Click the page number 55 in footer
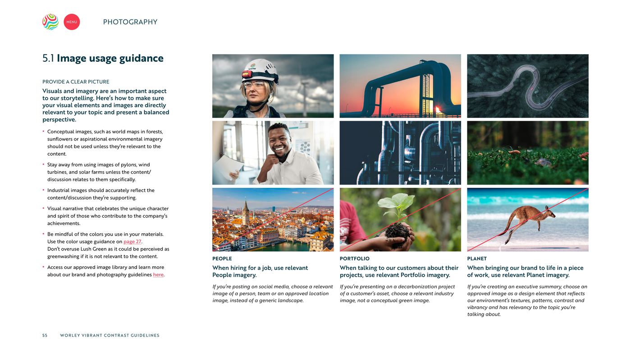Image resolution: width=631 pixels, height=355 pixels. pyautogui.click(x=45, y=335)
